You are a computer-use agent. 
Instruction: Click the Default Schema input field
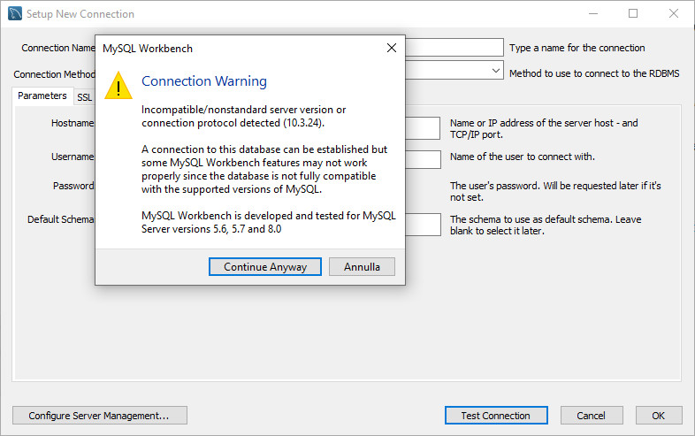click(x=423, y=225)
